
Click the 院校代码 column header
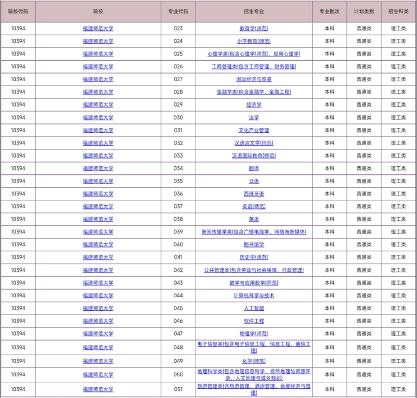tap(18, 11)
